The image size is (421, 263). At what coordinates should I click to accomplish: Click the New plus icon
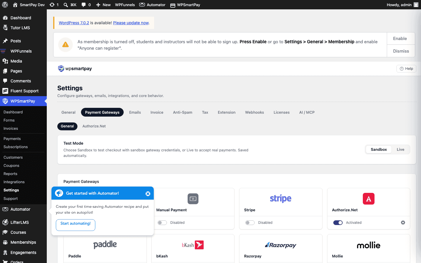pyautogui.click(x=98, y=5)
